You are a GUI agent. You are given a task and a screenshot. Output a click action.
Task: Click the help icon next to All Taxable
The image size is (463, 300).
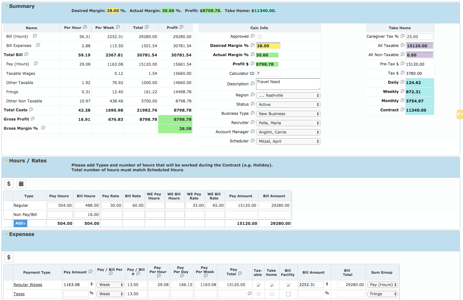[403, 45]
